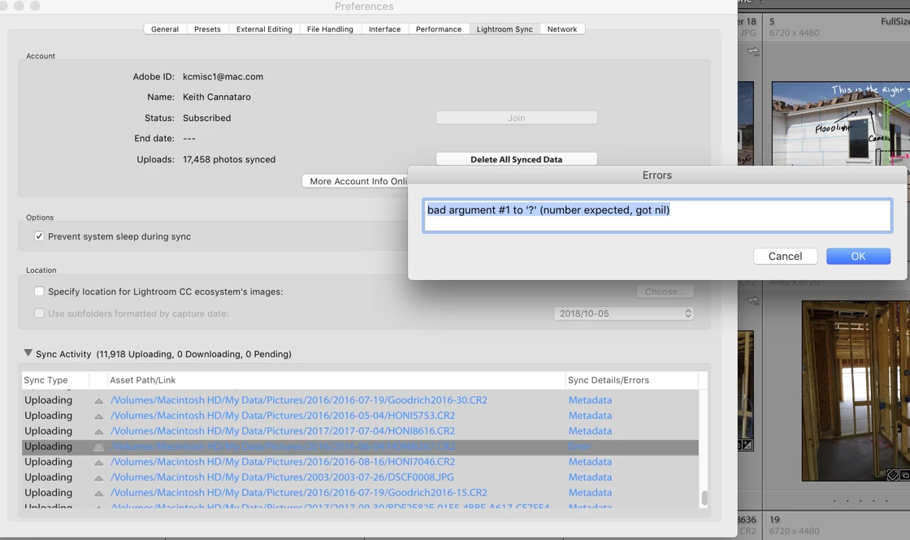
Task: Click OK in the Errors dialog
Action: (858, 257)
